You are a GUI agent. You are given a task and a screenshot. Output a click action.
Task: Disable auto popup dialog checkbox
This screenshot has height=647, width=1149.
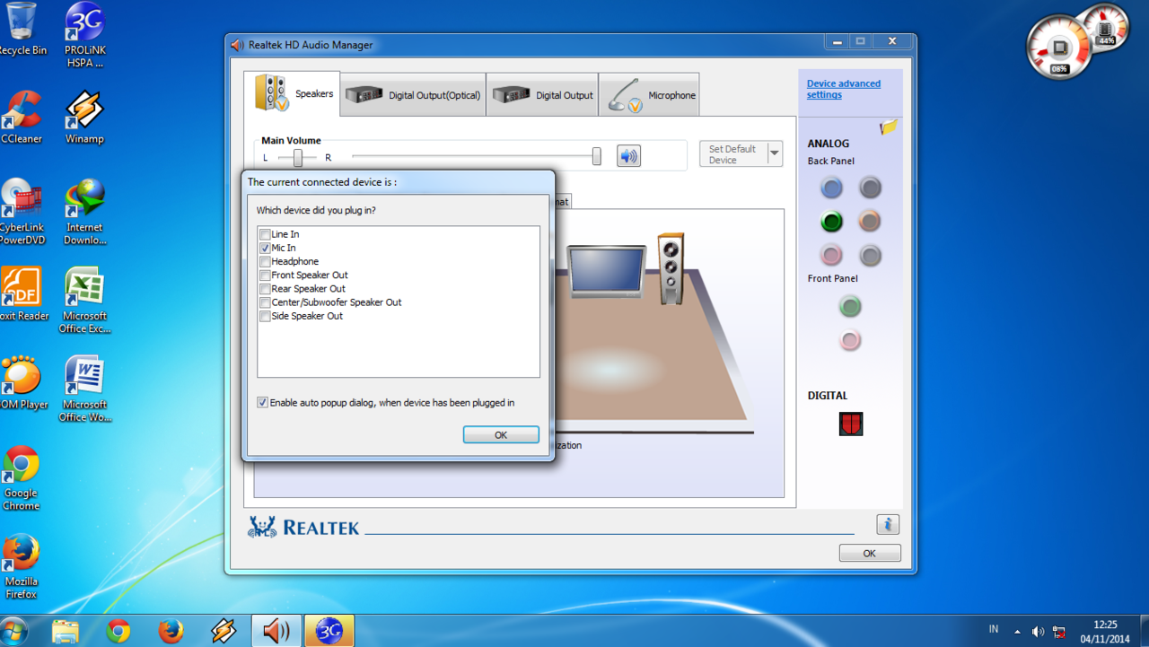(262, 403)
